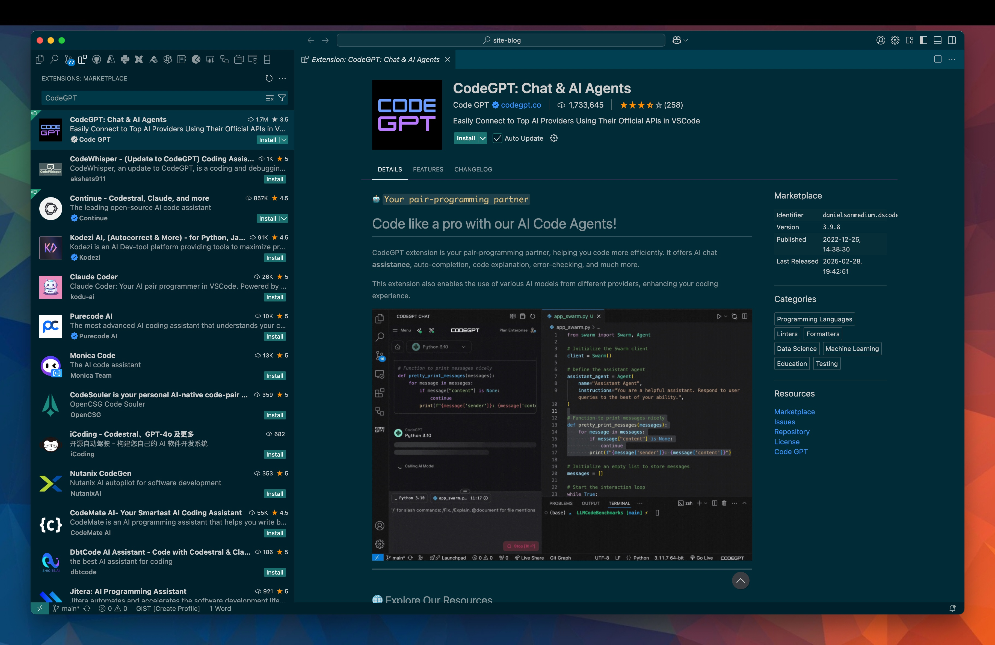Switch to the FEATURES tab
The width and height of the screenshot is (995, 645).
click(x=428, y=169)
